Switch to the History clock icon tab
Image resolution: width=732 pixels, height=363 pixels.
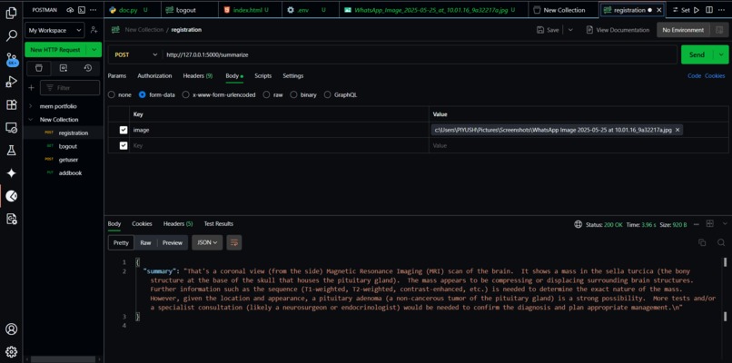(88, 68)
